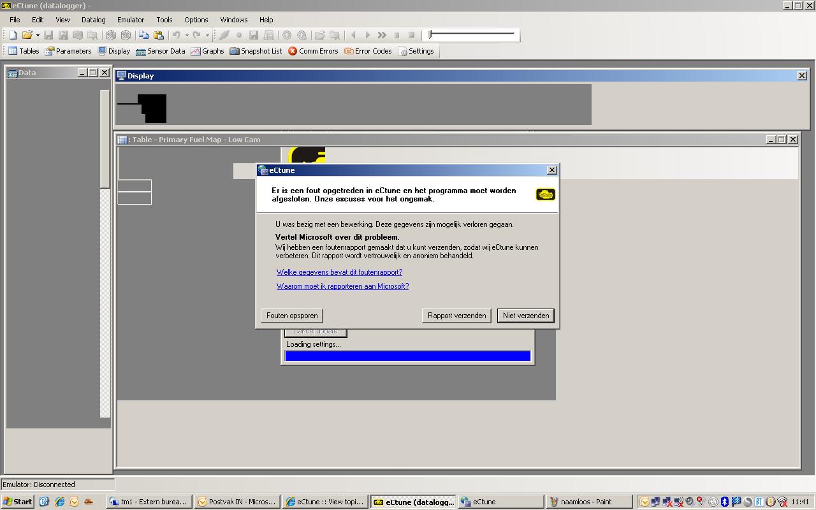Click the datalog stop icon
Image resolution: width=816 pixels, height=510 pixels.
point(411,36)
